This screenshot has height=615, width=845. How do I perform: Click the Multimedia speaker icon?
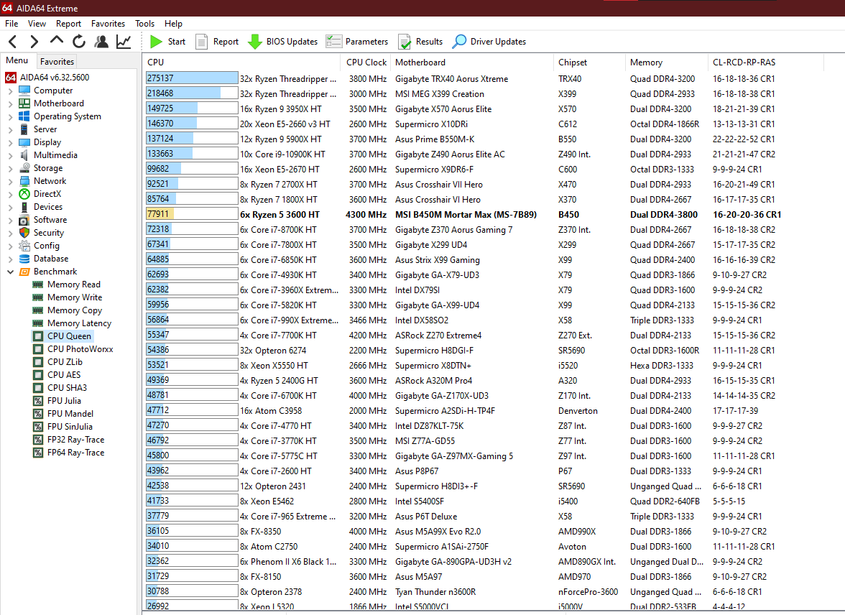point(24,155)
